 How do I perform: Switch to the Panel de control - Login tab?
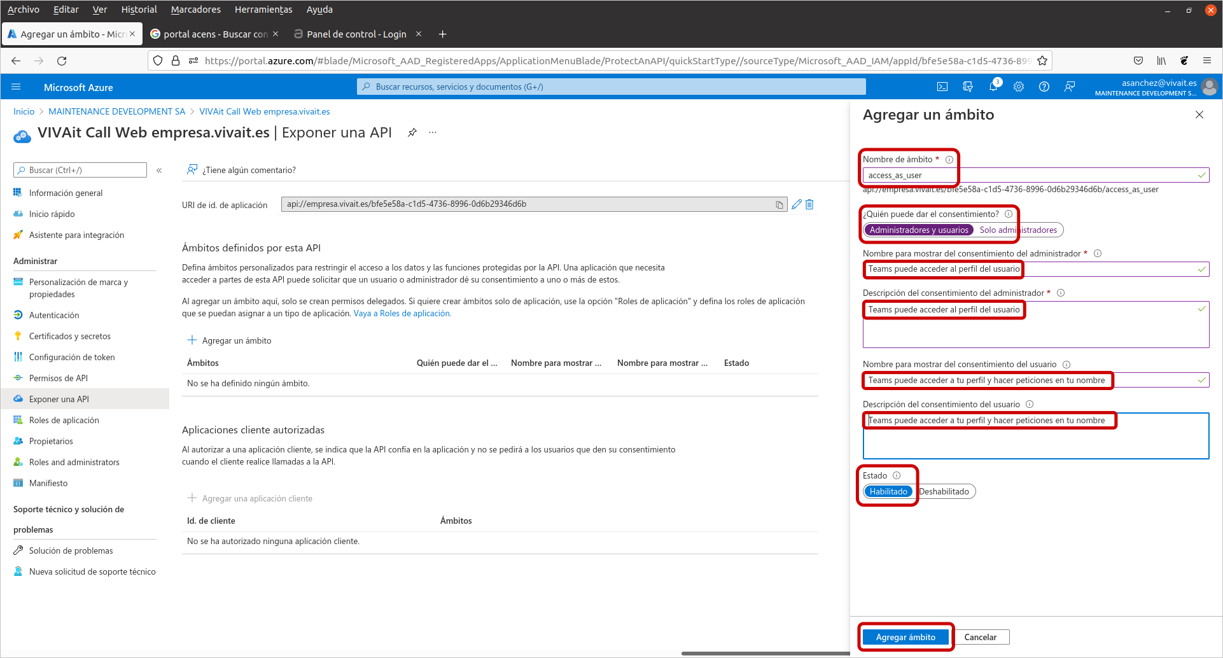356,34
